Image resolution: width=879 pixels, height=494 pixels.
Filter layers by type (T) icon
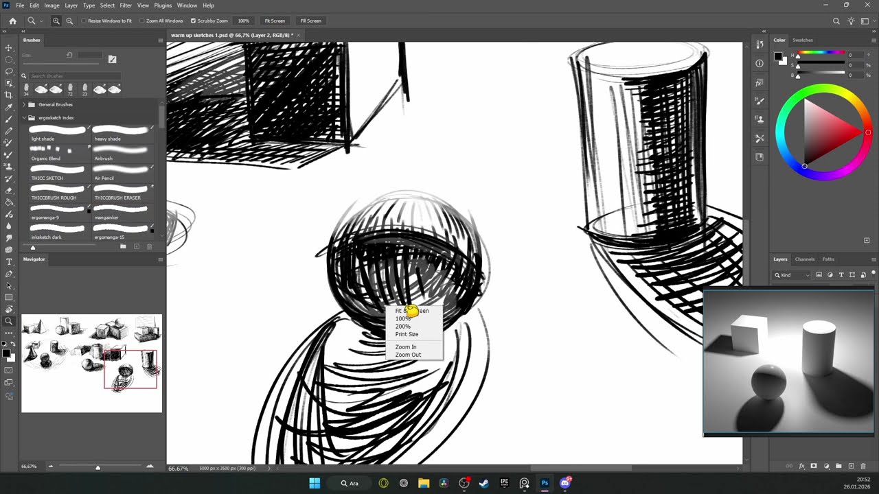[x=841, y=275]
